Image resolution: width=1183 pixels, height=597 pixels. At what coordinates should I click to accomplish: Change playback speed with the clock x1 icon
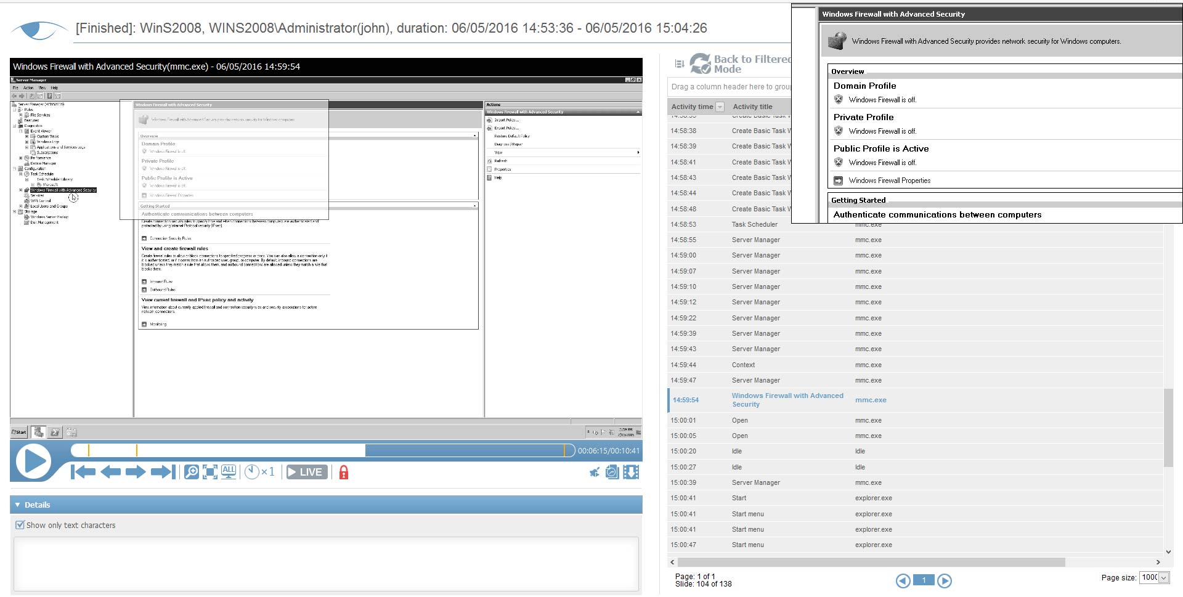[259, 472]
